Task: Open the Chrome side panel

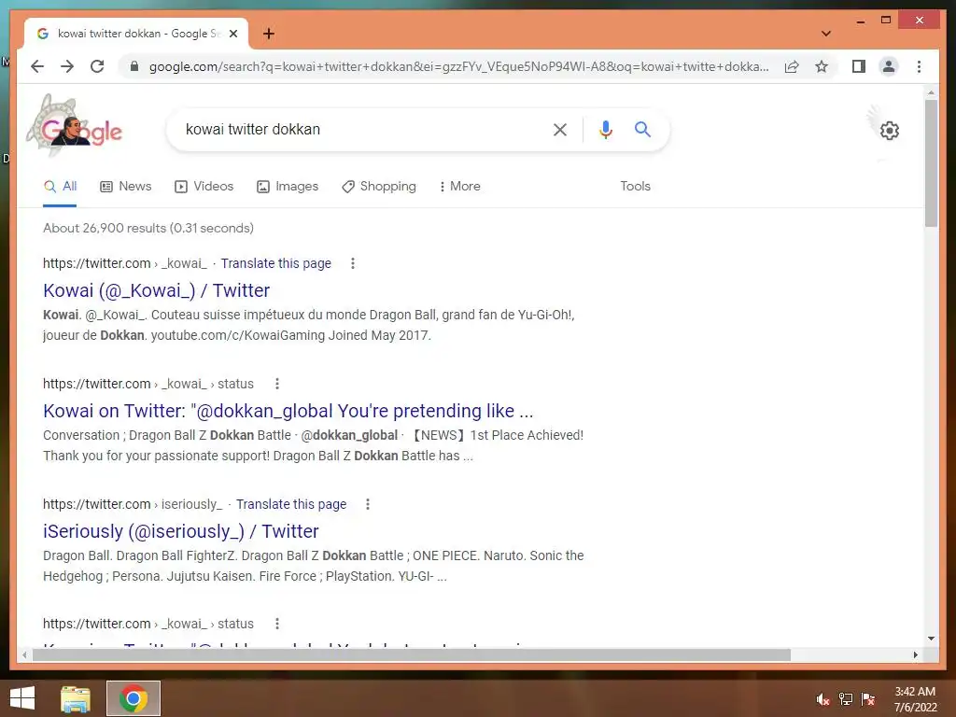Action: click(x=859, y=66)
